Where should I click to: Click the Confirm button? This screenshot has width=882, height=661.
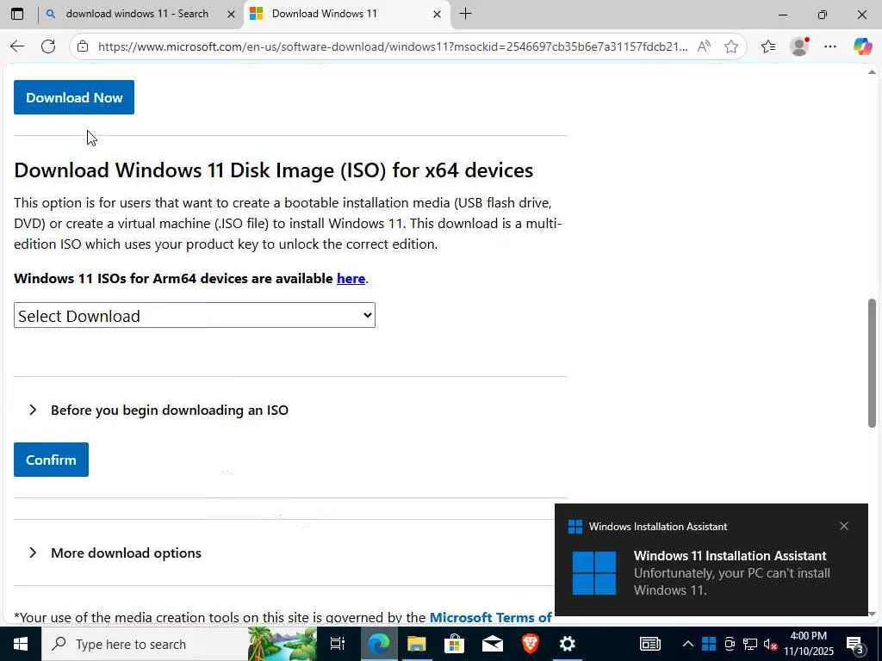pos(51,460)
